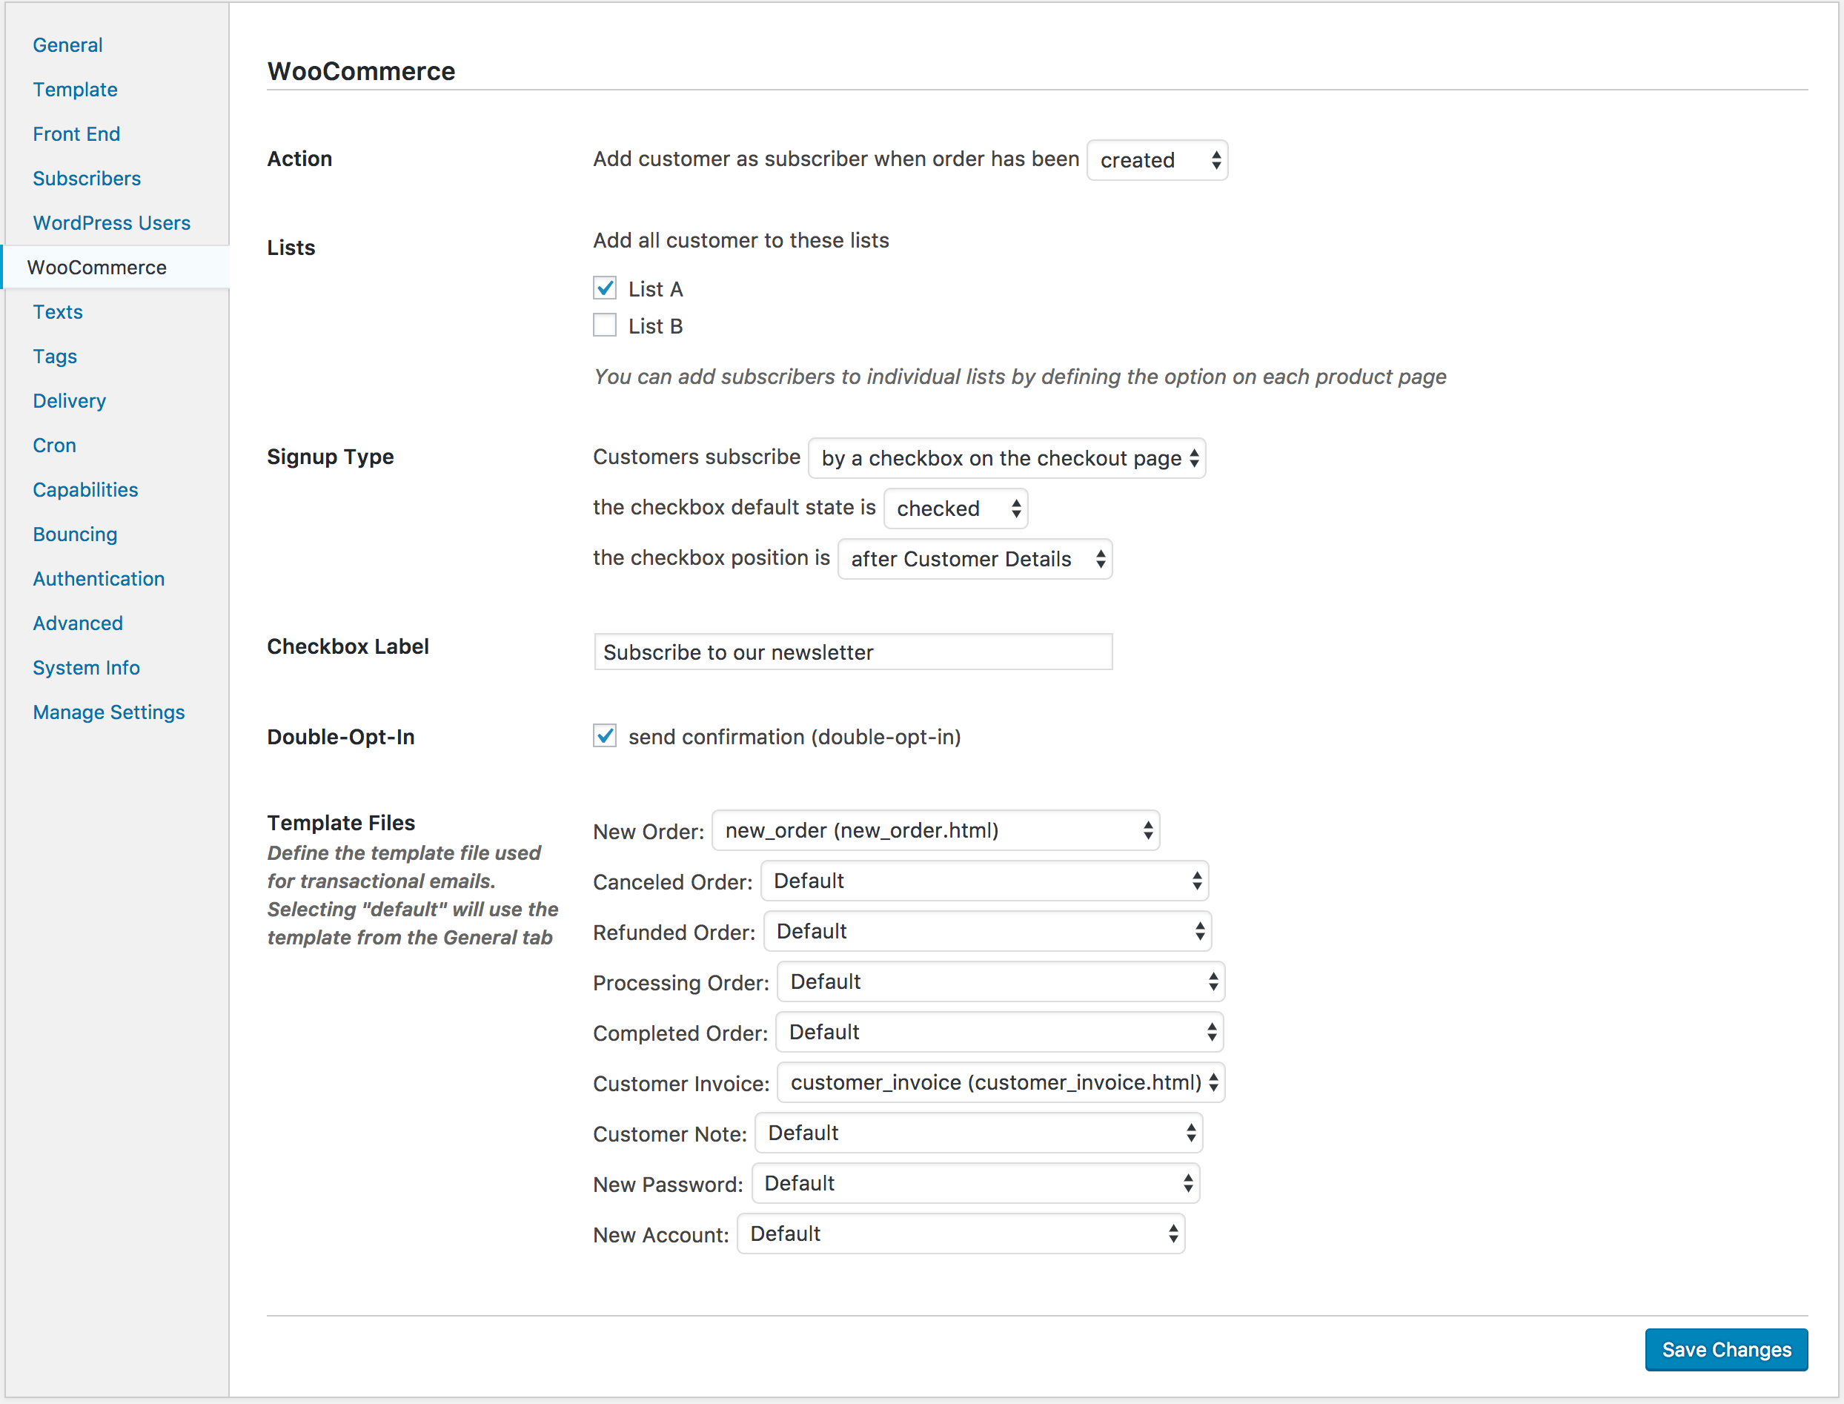Click the 'send confirmation (double-opt-in)' label
This screenshot has height=1404, width=1844.
[x=795, y=737]
